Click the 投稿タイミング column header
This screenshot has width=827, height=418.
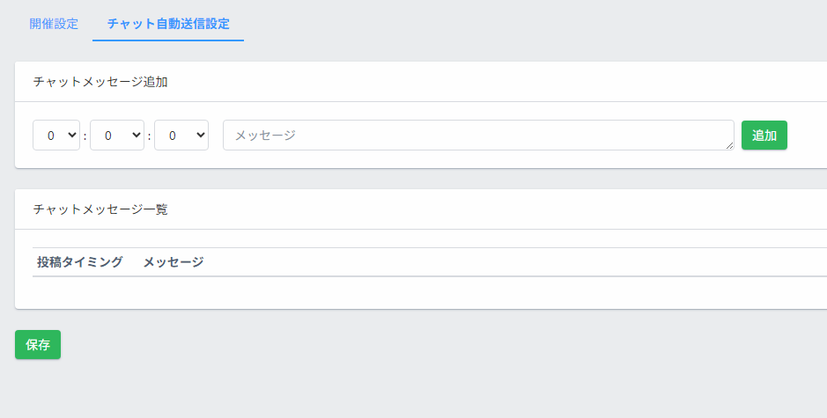point(80,262)
